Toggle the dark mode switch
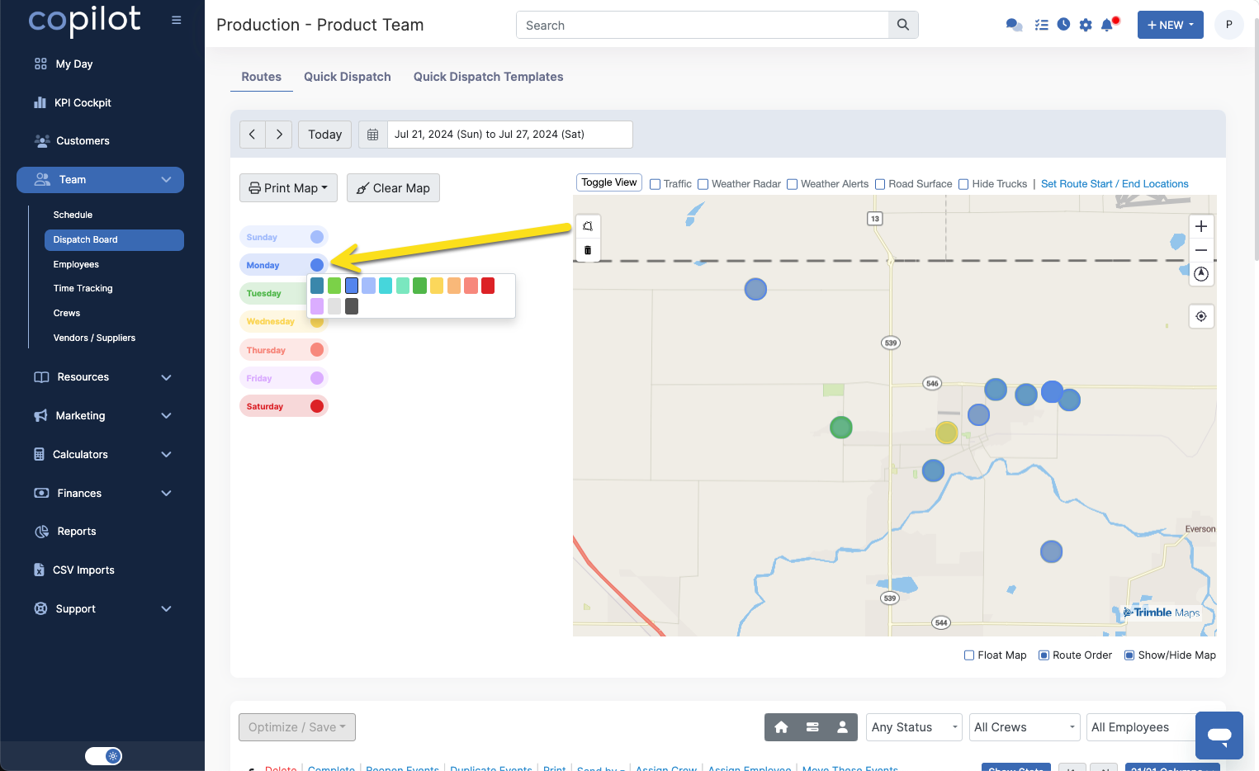This screenshot has height=771, width=1259. click(x=104, y=756)
